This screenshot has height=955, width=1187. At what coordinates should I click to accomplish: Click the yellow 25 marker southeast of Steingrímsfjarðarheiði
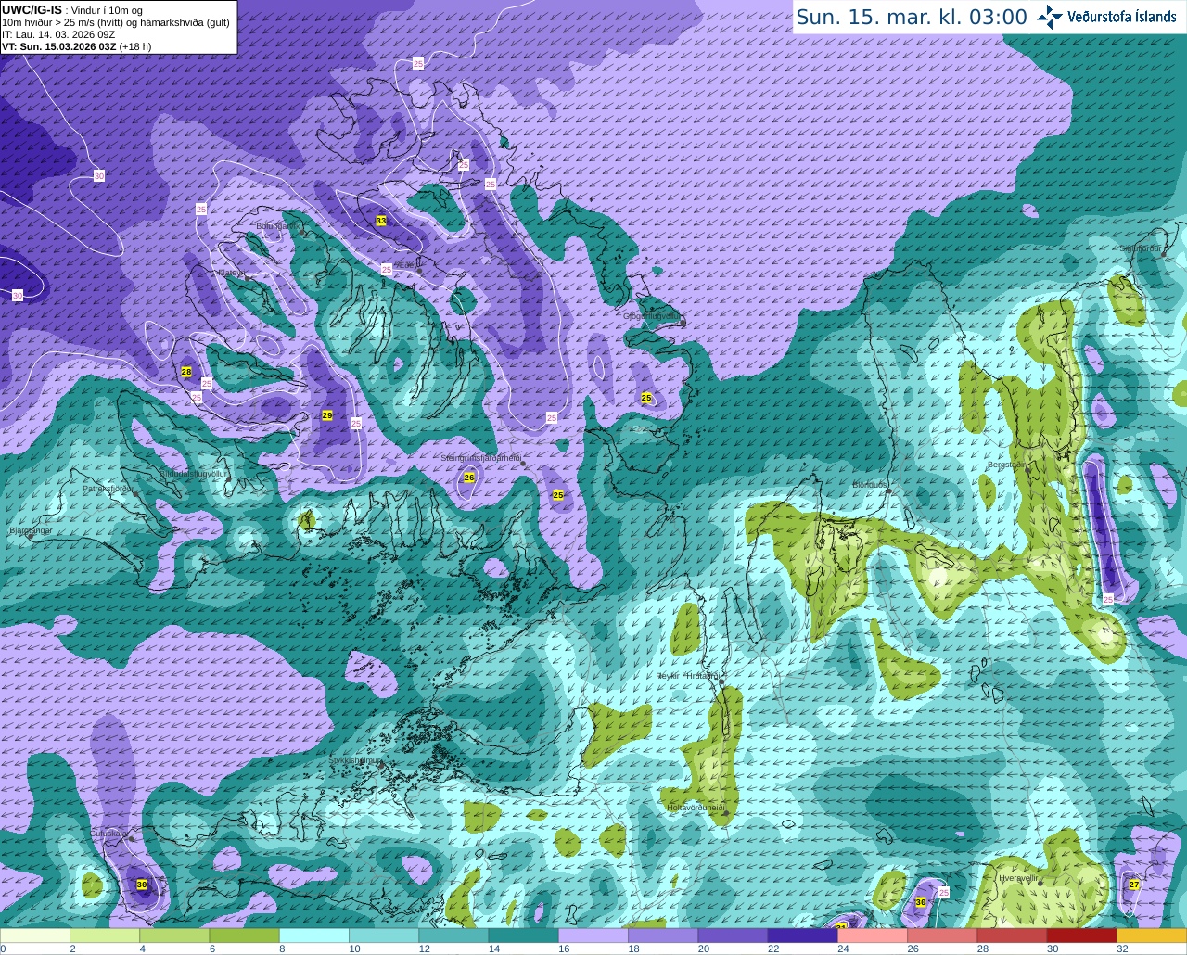tap(558, 495)
